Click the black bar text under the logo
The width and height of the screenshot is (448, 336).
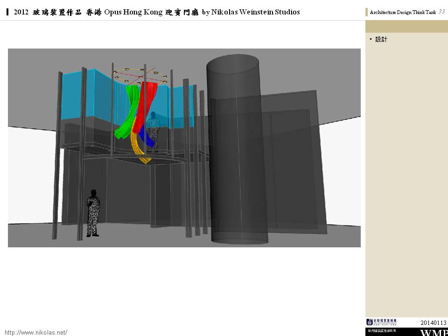[x=381, y=331]
